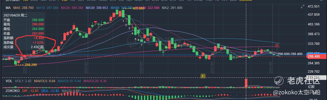Click the 2021/05 date axis label
The image size is (327, 100).
pos(271,68)
